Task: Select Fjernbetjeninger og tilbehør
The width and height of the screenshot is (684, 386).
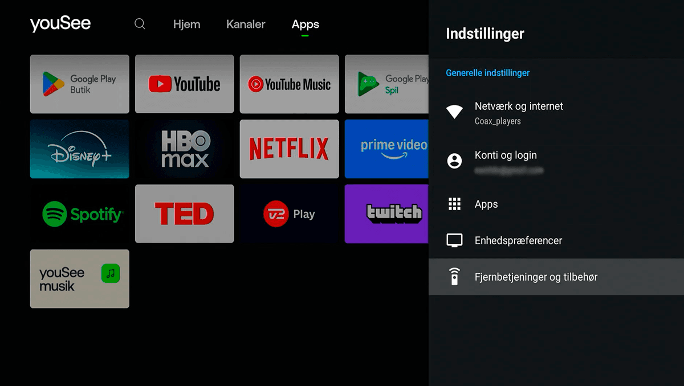Action: 536,277
